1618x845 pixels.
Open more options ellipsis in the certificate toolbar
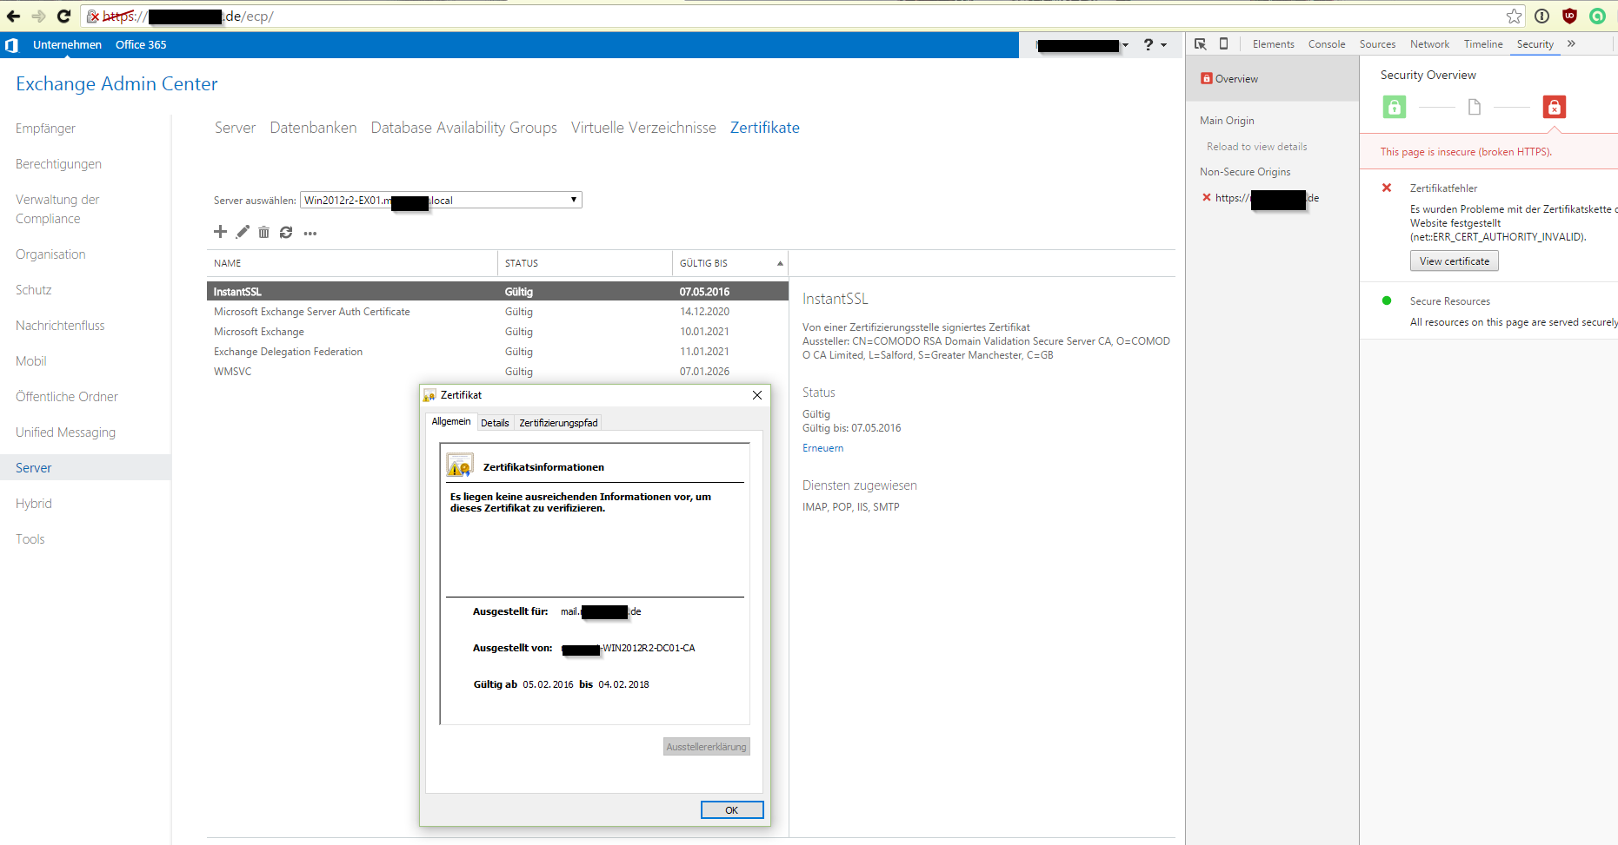310,233
